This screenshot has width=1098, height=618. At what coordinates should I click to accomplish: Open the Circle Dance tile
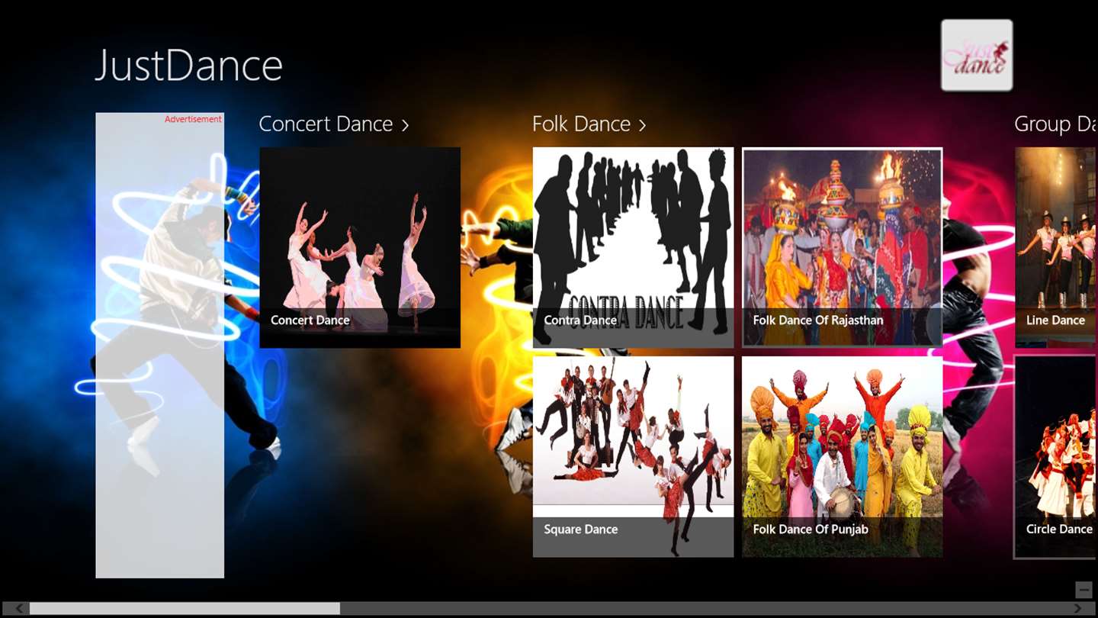(x=1056, y=456)
